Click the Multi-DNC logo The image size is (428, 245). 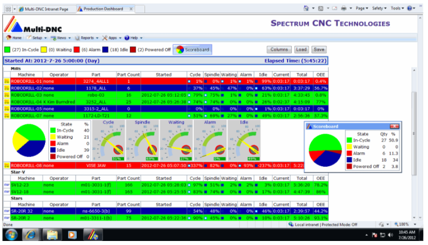(33, 25)
